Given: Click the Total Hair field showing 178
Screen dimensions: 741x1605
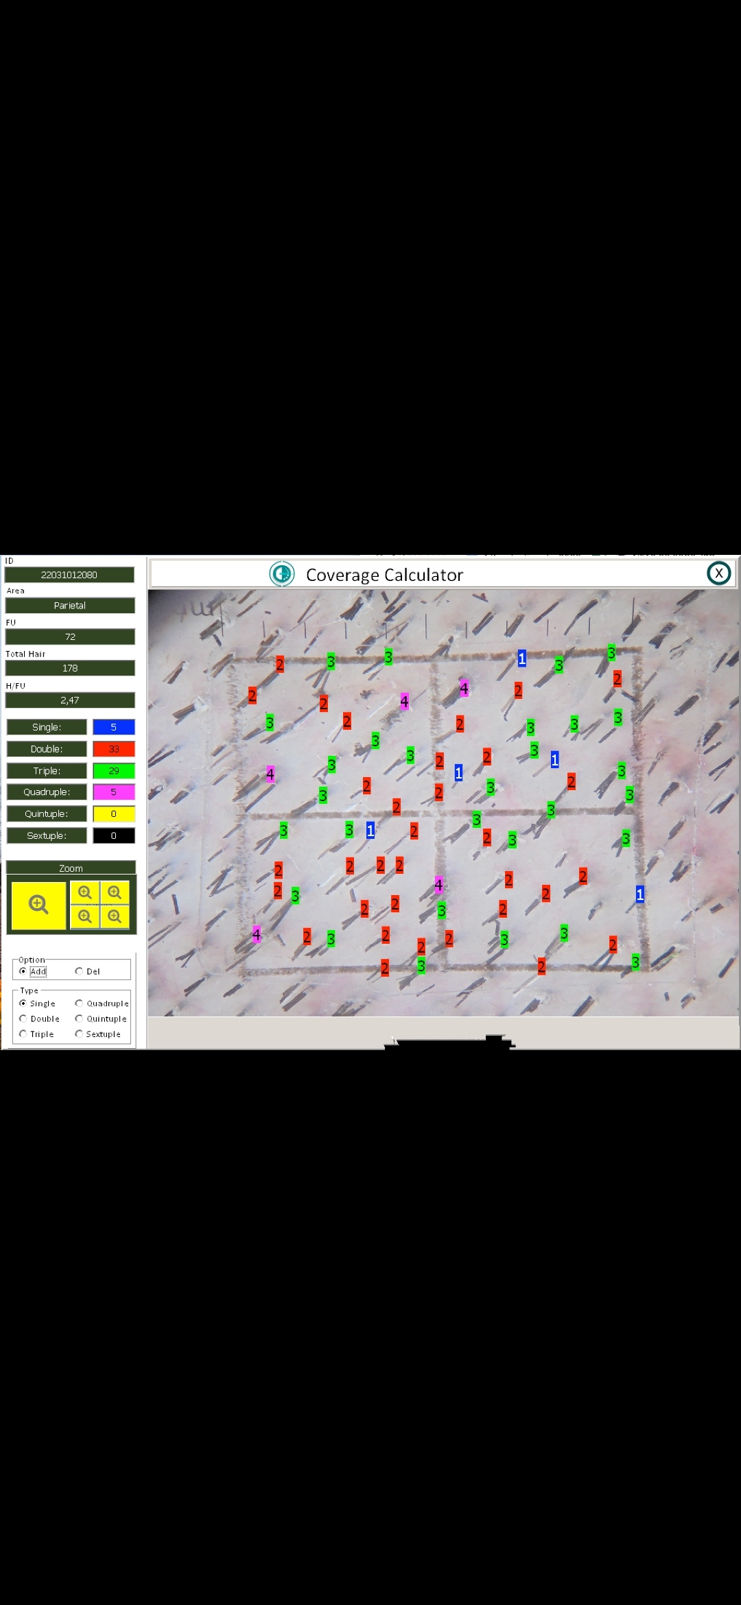Looking at the screenshot, I should pos(70,668).
